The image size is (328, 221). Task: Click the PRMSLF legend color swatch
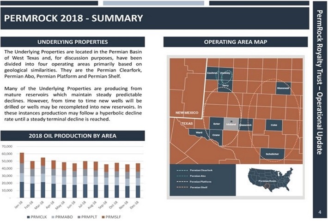[x=103, y=217]
